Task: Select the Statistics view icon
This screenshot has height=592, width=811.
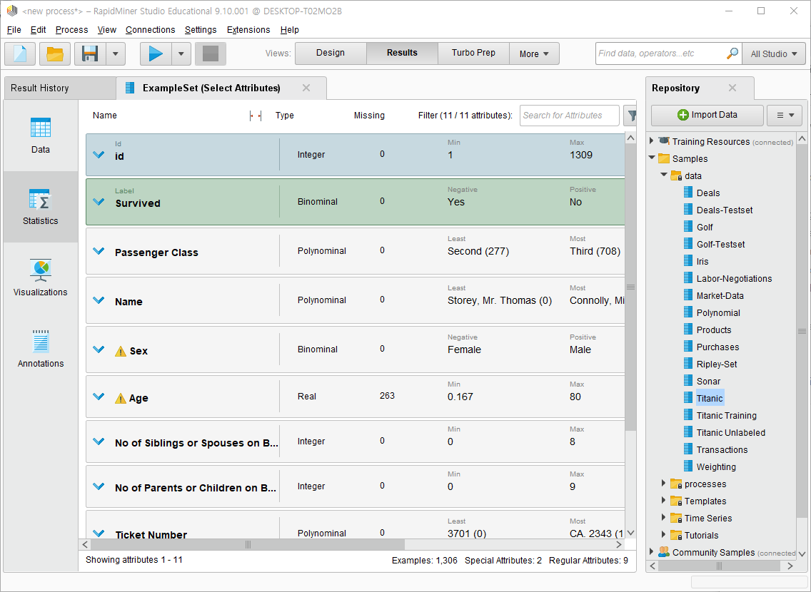Action: point(41,207)
